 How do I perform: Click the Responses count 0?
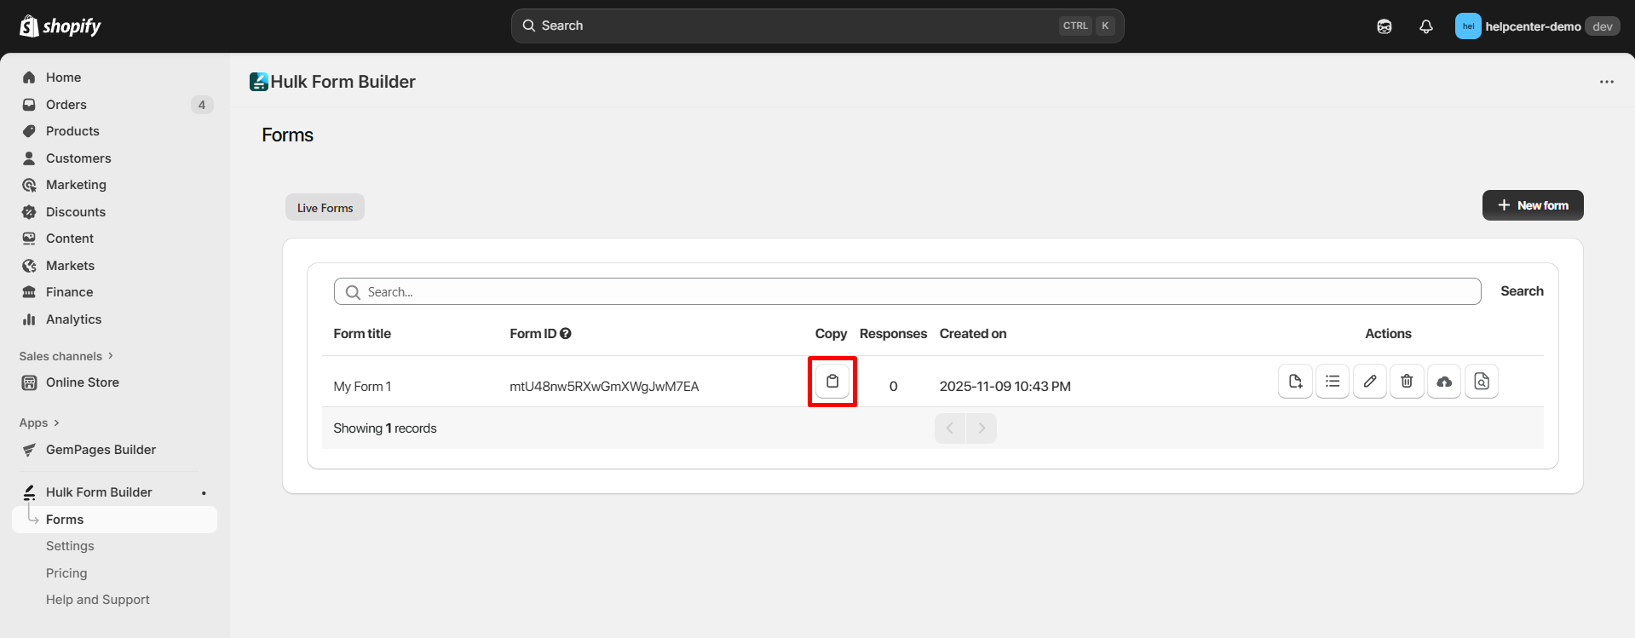click(x=893, y=387)
